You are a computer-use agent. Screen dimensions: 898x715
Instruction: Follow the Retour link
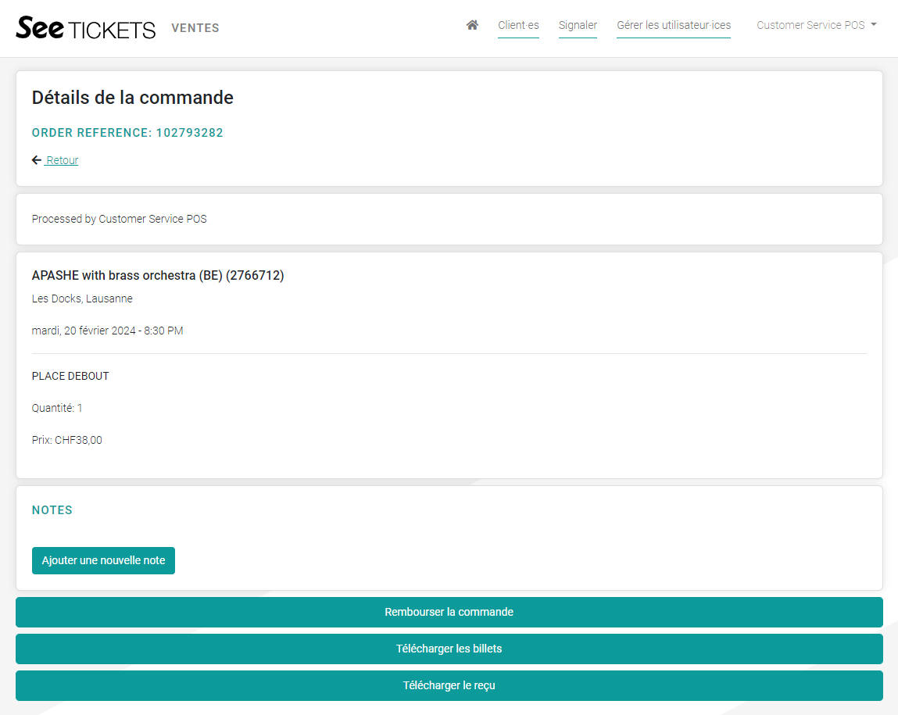[62, 160]
